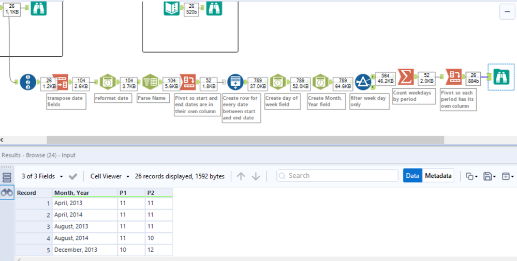
Task: Click the 564 46.2KB filter true output label
Action: (x=385, y=79)
